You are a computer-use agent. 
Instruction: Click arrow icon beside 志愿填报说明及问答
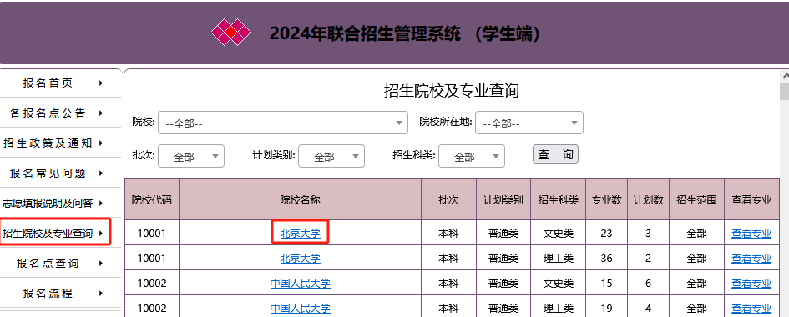click(101, 204)
